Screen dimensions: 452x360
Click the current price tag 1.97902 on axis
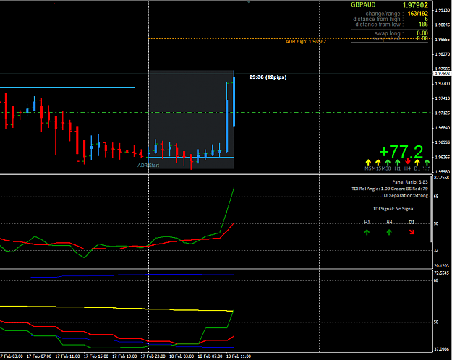coord(442,74)
